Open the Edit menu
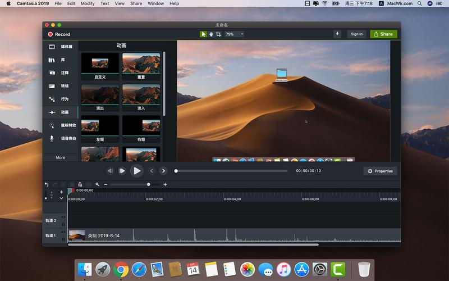The height and width of the screenshot is (281, 449). 71,3
